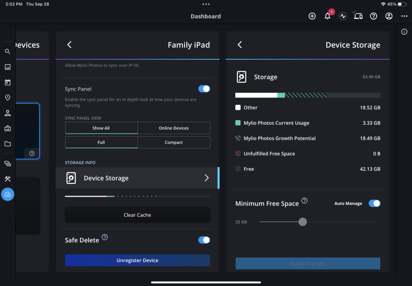Click the Apply Changes button

tap(308, 263)
